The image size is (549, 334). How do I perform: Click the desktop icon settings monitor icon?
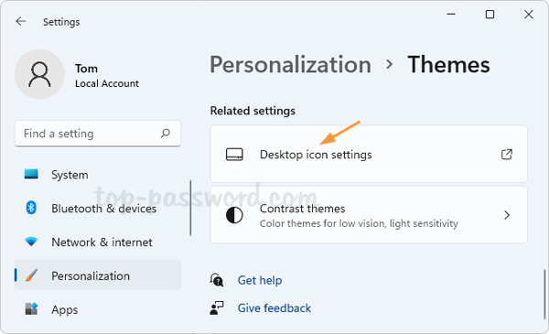click(x=234, y=155)
